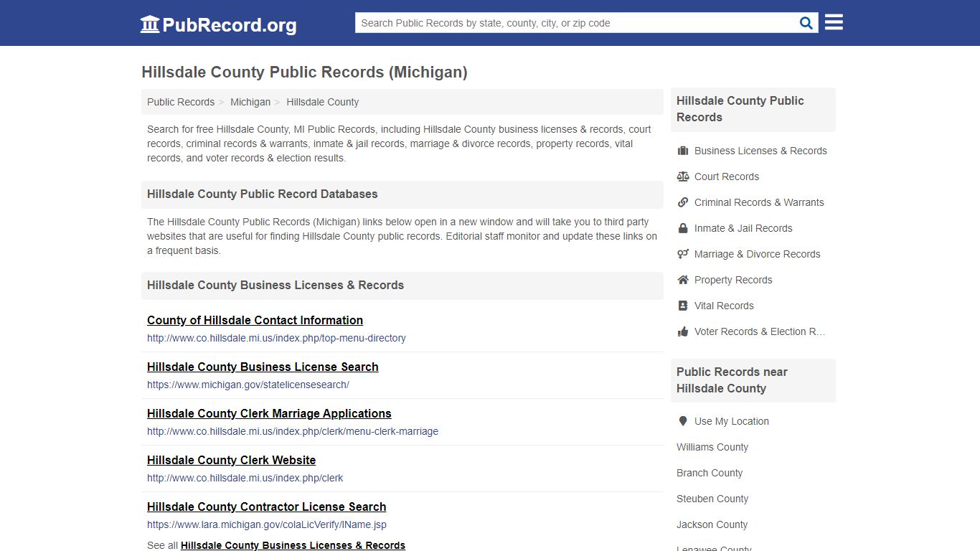Screen dimensions: 980x551
Task: See all Hillsdale County Business Licenses & Records
Action: click(x=293, y=545)
